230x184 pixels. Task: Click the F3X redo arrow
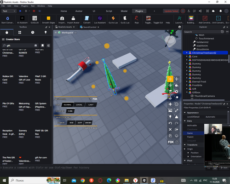177,123
